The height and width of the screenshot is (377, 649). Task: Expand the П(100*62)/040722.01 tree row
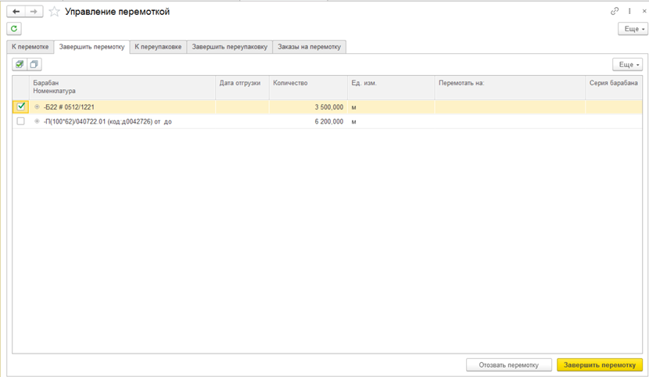click(37, 121)
